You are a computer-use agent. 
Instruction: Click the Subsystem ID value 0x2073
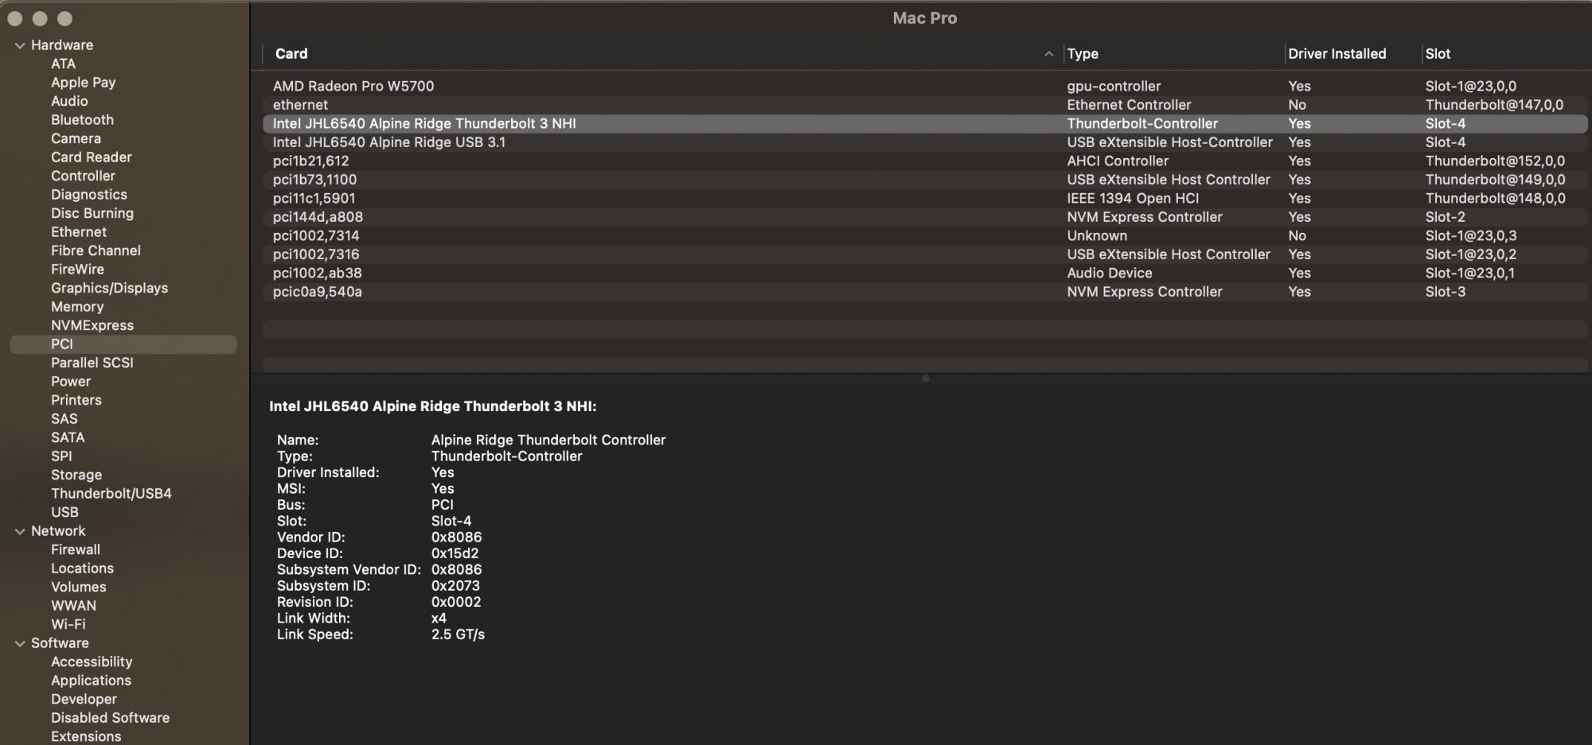click(x=455, y=586)
